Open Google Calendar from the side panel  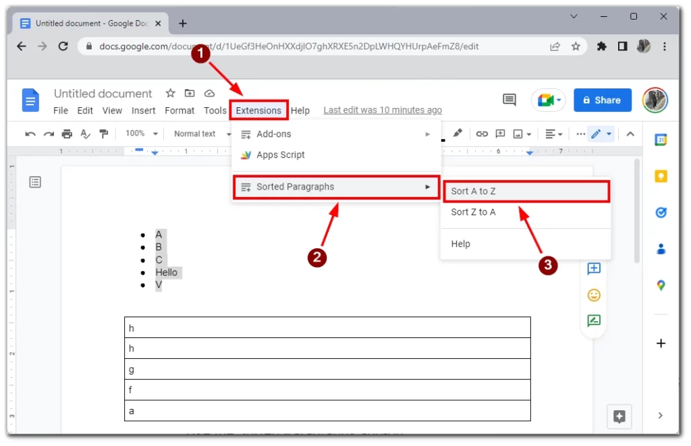point(661,139)
